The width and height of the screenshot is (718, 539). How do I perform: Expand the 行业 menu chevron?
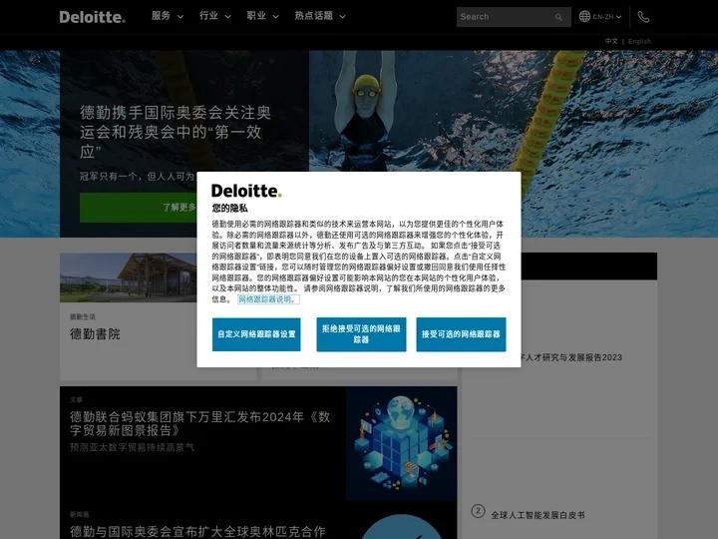click(227, 17)
